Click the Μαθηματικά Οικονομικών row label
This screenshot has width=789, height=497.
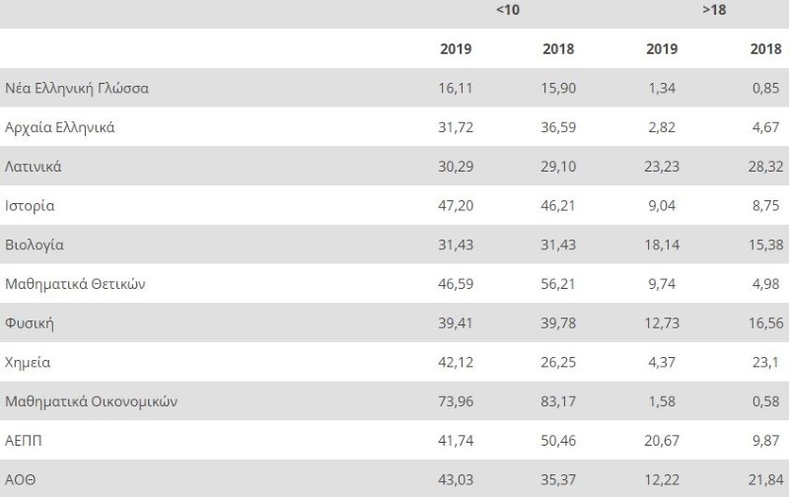[x=92, y=401]
